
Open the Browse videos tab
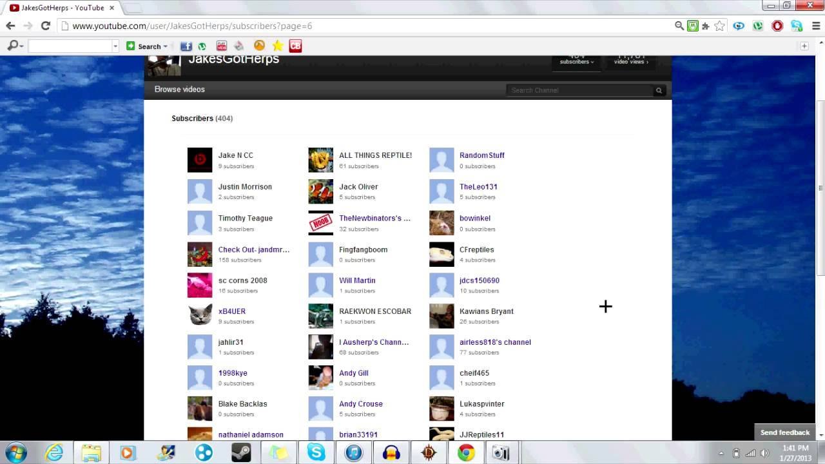pos(179,90)
